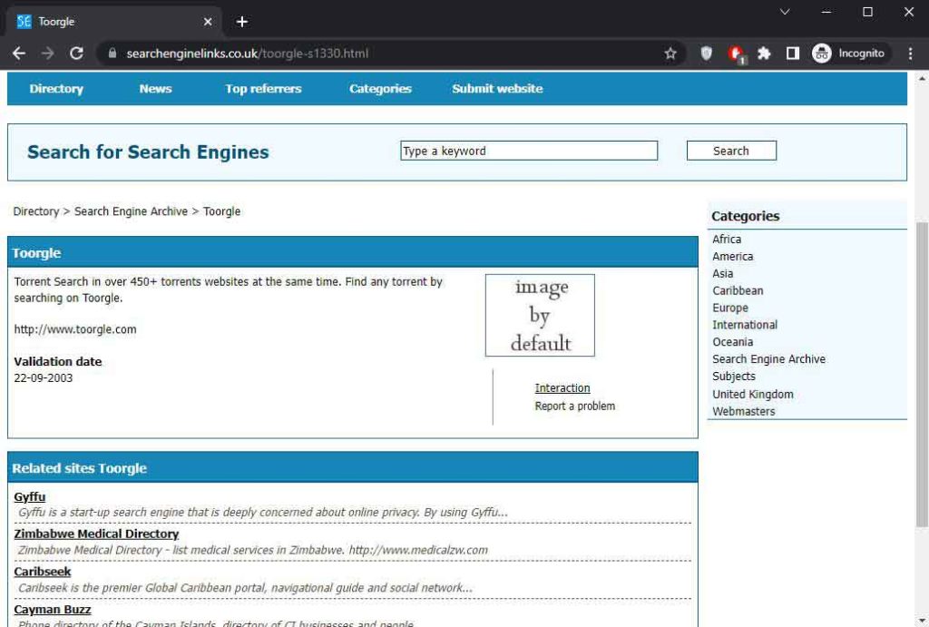Go to Top referrers menu
This screenshot has width=929, height=627.
point(263,89)
